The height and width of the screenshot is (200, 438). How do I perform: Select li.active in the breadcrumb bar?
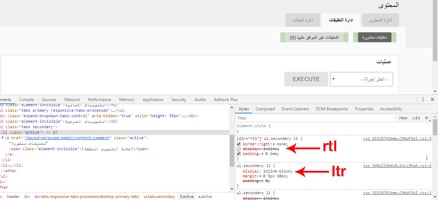pos(187,196)
